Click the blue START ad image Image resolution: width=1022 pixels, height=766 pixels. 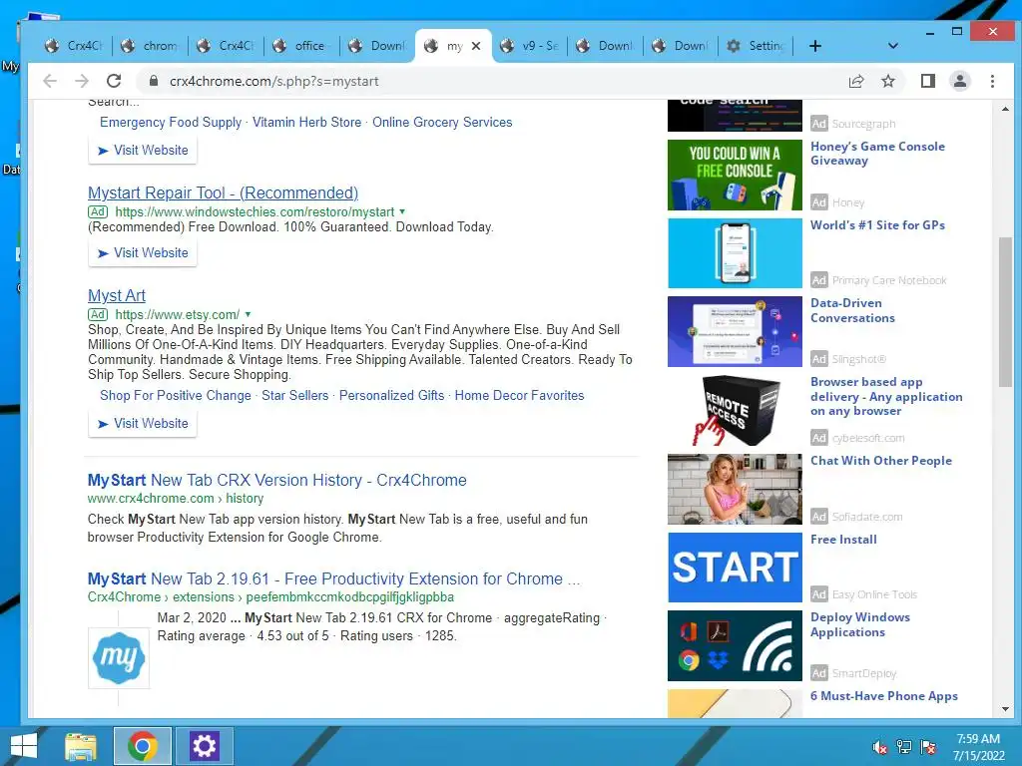pos(735,568)
